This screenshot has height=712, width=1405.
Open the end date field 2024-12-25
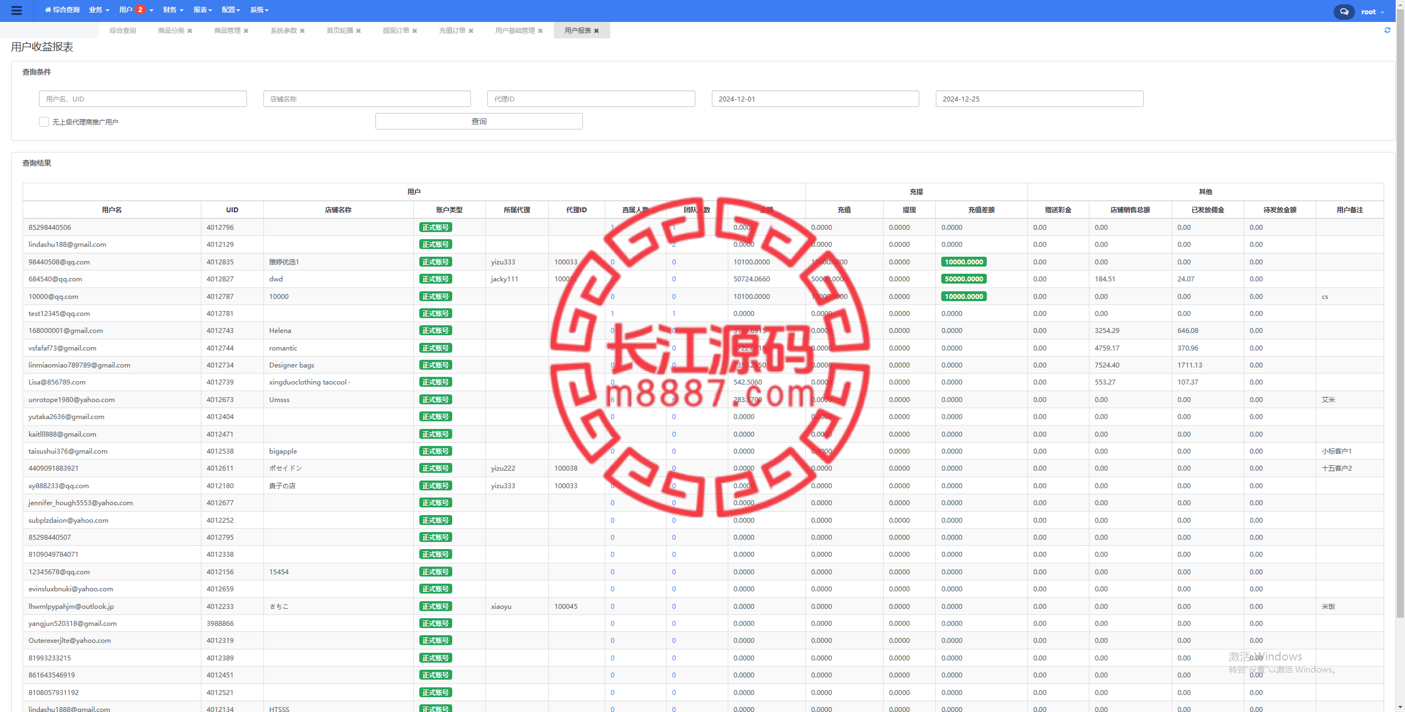point(1039,99)
